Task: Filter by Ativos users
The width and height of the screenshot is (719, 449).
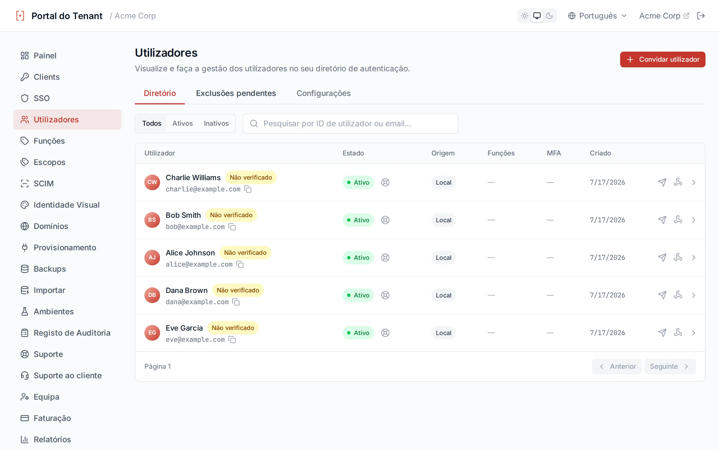Action: click(x=183, y=123)
